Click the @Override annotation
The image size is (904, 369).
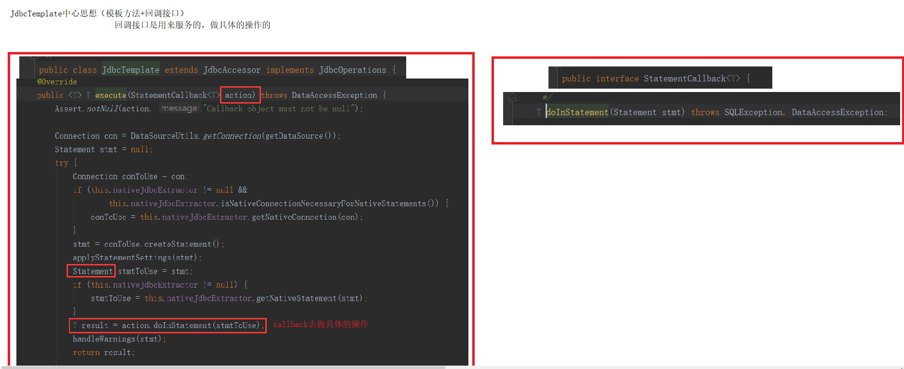click(57, 82)
